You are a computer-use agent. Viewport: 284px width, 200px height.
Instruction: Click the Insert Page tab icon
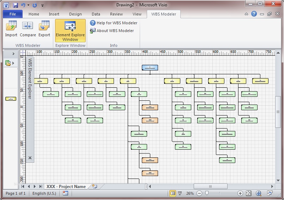pos(95,186)
